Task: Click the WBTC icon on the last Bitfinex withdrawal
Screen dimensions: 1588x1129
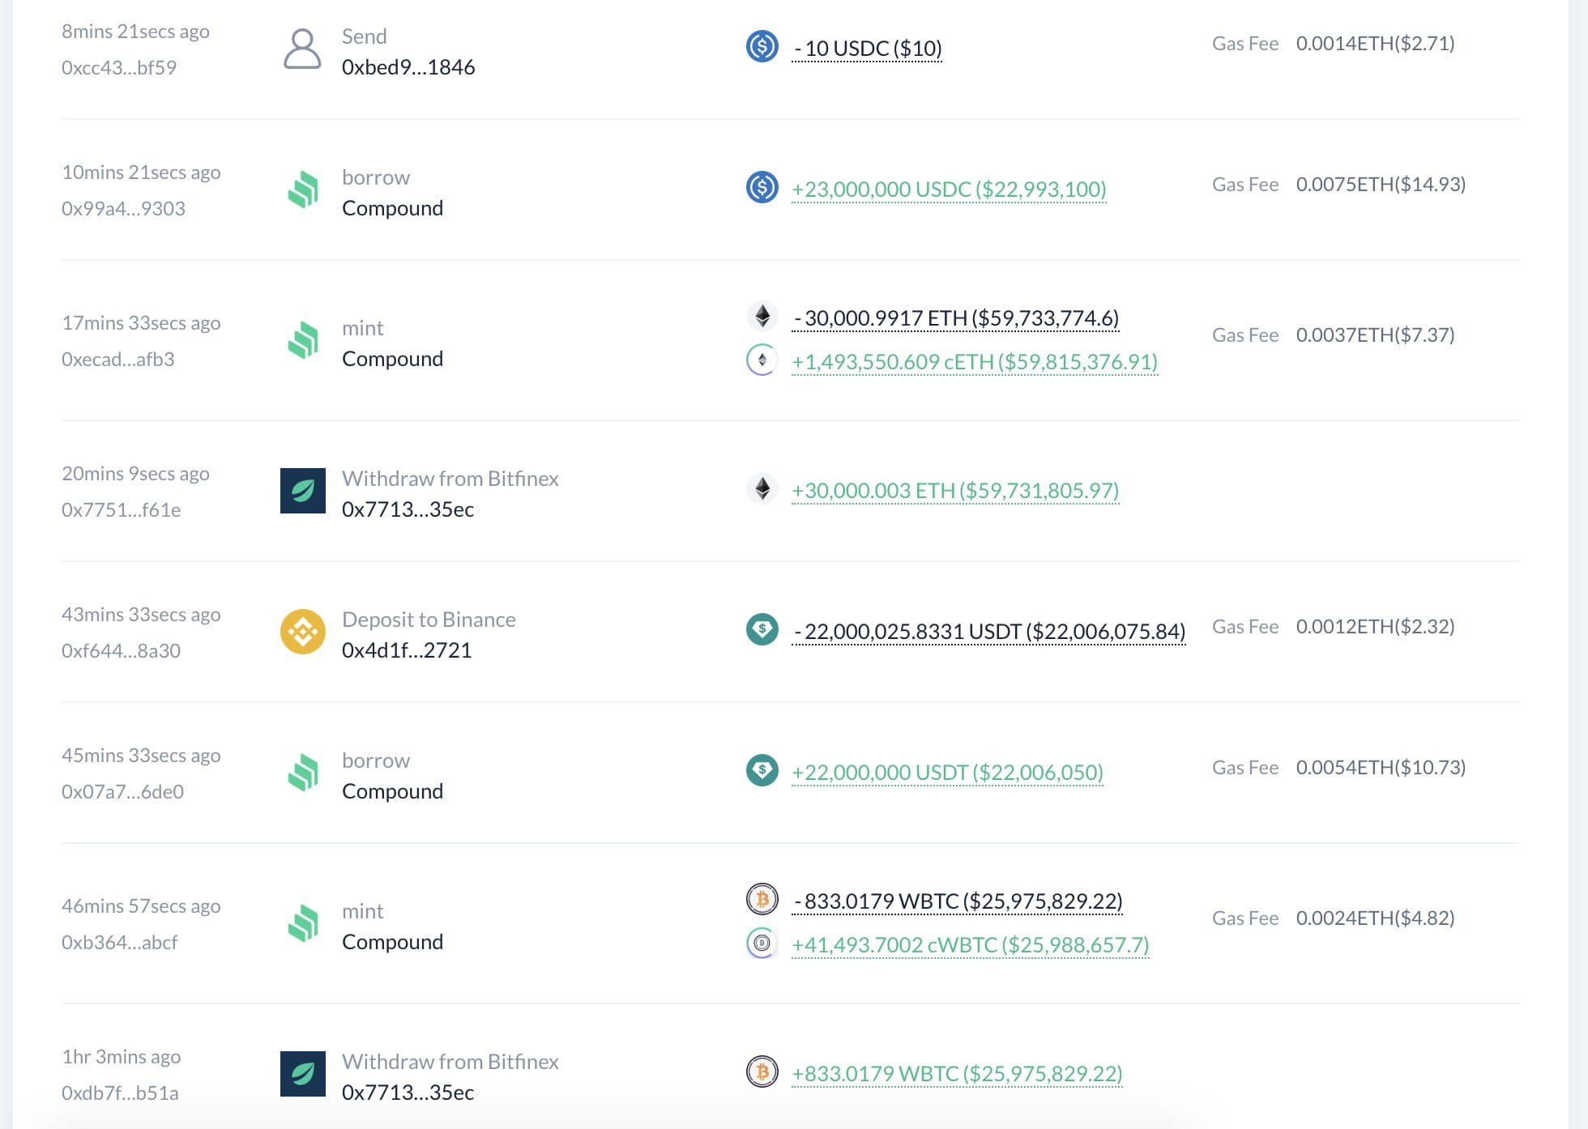Action: (762, 1072)
